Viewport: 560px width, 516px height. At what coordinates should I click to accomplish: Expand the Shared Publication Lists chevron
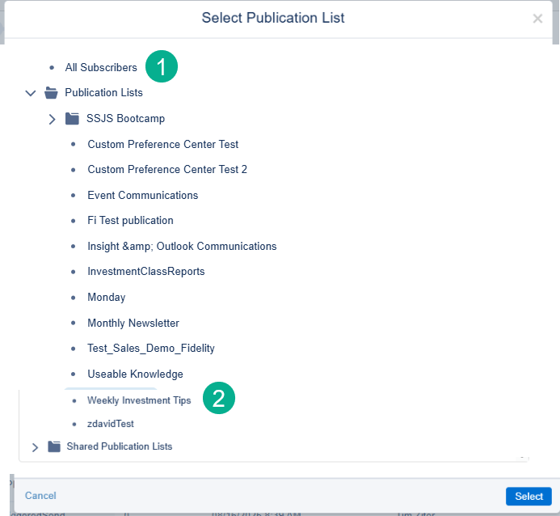[35, 446]
